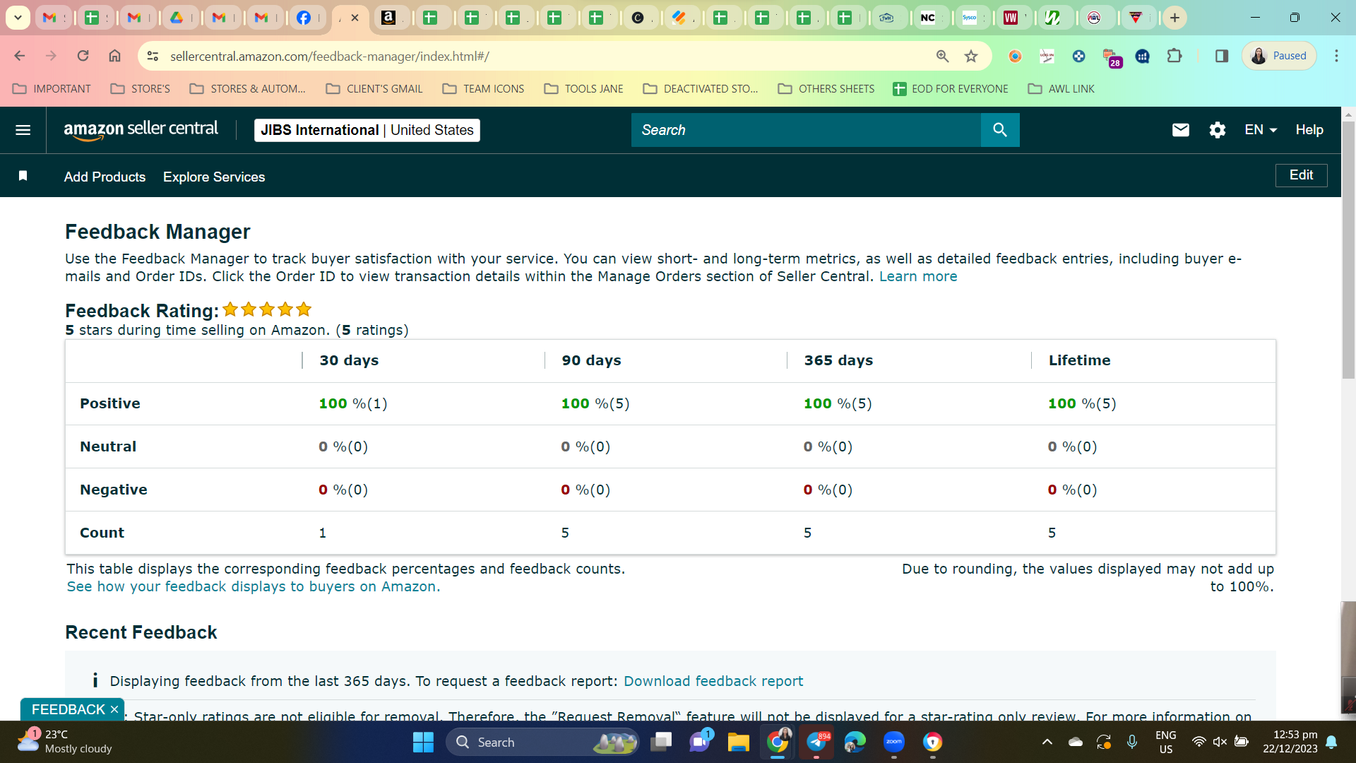Open the OTHERS SHEETS bookmarks folder
Image resolution: width=1356 pixels, height=763 pixels.
[x=826, y=89]
